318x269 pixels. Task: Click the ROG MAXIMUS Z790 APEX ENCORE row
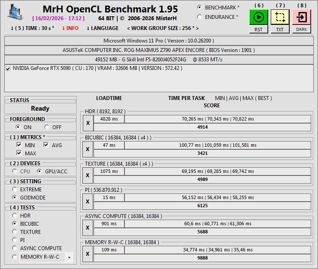pyautogui.click(x=159, y=50)
